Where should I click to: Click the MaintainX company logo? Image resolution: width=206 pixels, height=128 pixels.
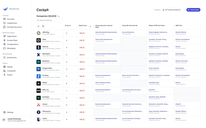38,55
